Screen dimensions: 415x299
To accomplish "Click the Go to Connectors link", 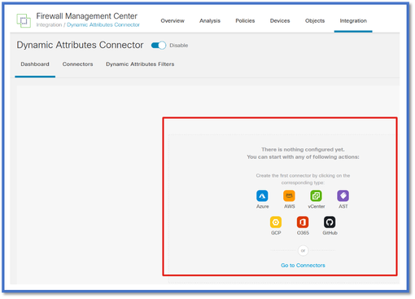I will coord(303,266).
